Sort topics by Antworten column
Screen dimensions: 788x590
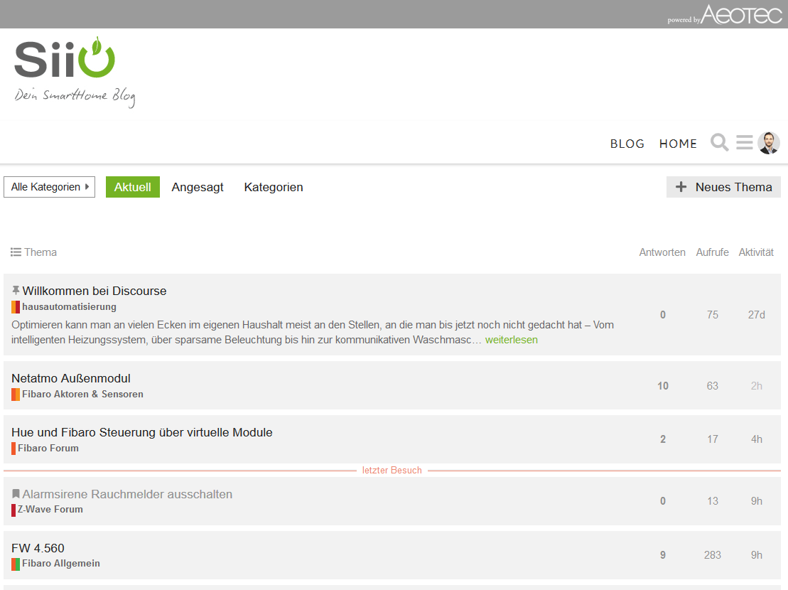tap(662, 252)
